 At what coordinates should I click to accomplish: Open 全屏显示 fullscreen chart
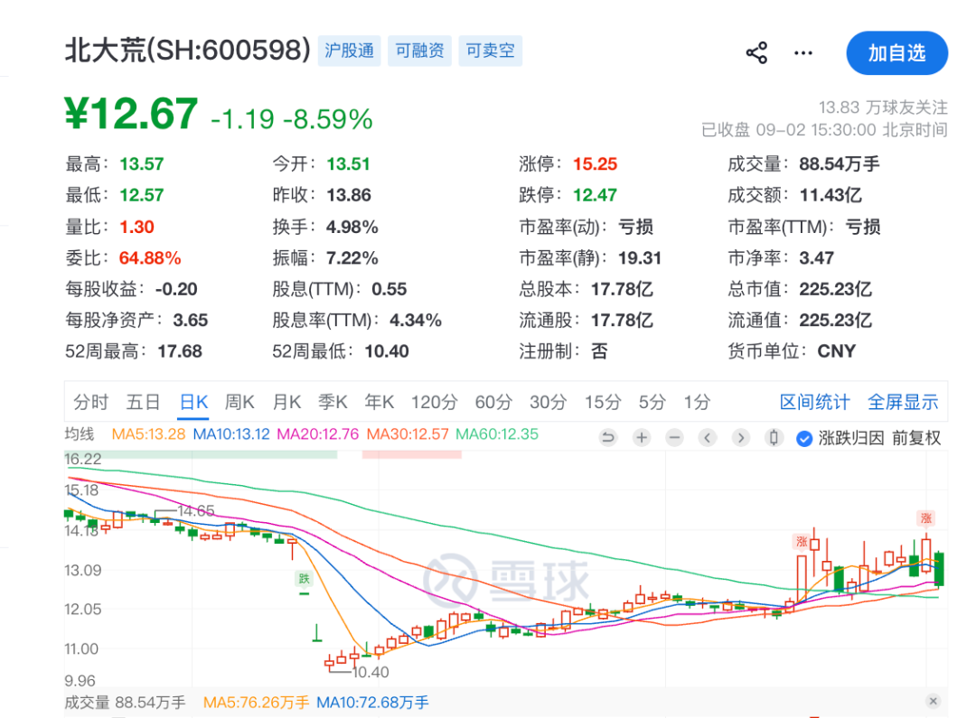(903, 402)
